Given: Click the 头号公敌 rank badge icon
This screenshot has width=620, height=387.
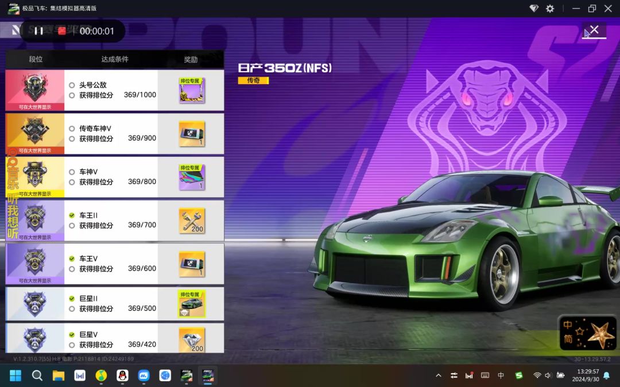Looking at the screenshot, I should (35, 87).
